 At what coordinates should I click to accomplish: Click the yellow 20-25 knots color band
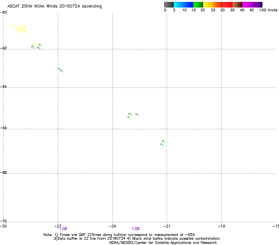coord(208,5)
